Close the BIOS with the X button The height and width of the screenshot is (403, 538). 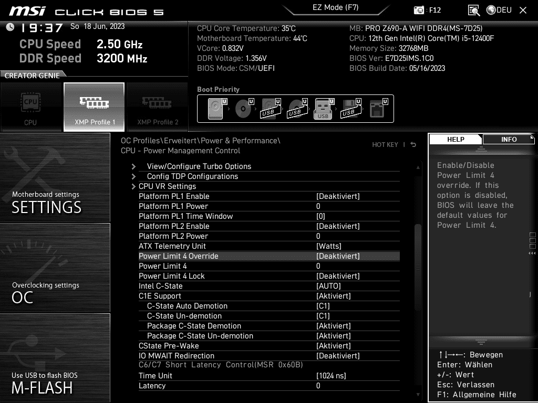point(523,10)
